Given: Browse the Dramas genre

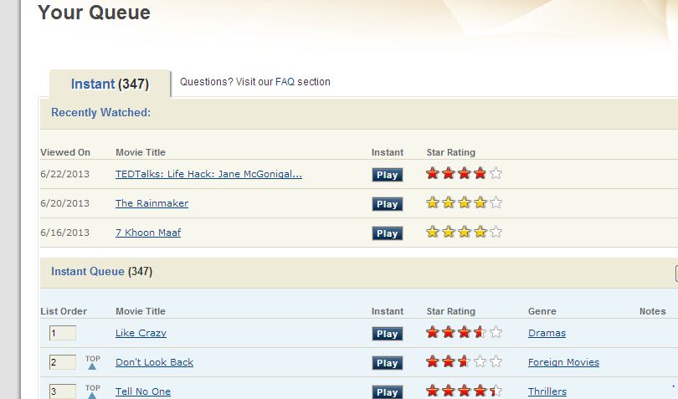Looking at the screenshot, I should pos(547,333).
